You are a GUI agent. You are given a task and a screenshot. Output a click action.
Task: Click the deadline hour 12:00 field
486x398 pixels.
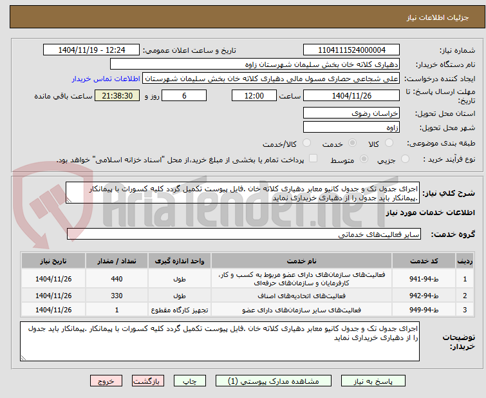tap(254, 95)
